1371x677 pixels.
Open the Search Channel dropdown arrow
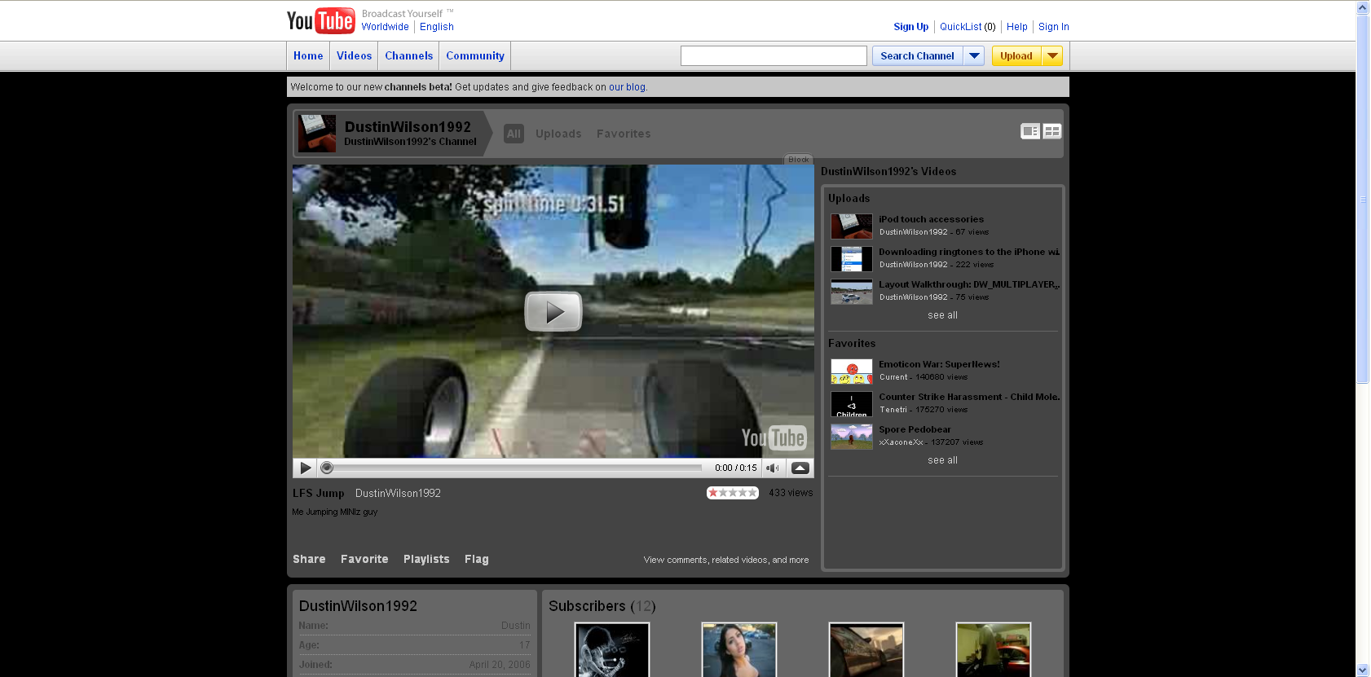click(x=974, y=55)
